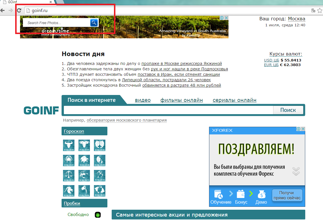323x220 pixels.
Task: Expand the XFOREX ad double chevron
Action: pyautogui.click(x=296, y=171)
